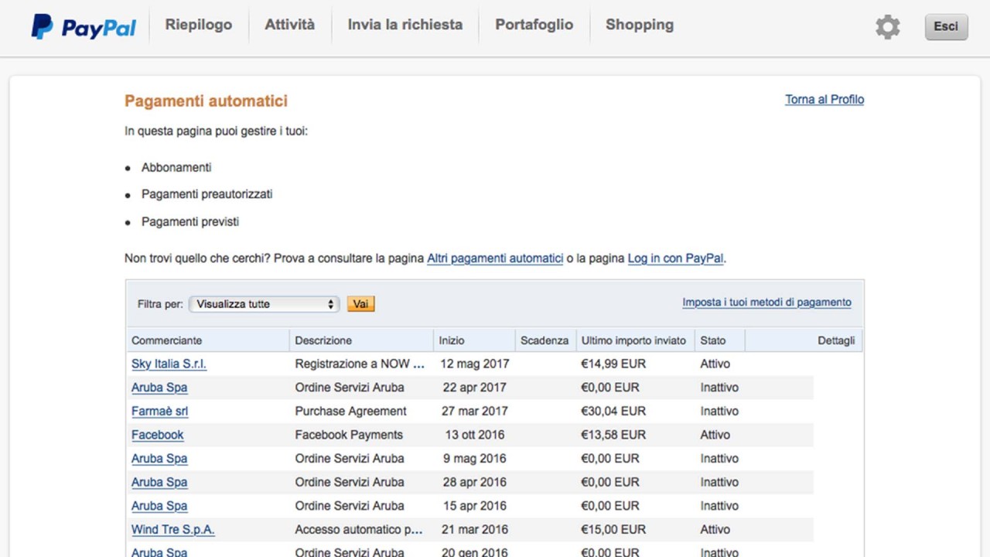
Task: Click the 'Pagamenti preautorizzati' bullet item
Action: (x=207, y=195)
